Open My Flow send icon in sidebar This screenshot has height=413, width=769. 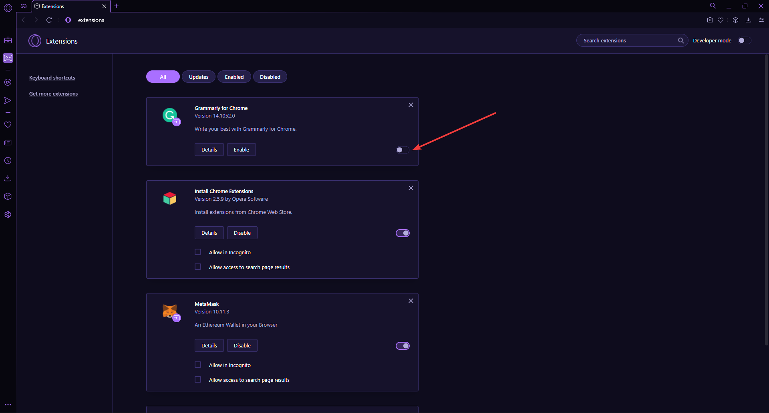click(8, 100)
